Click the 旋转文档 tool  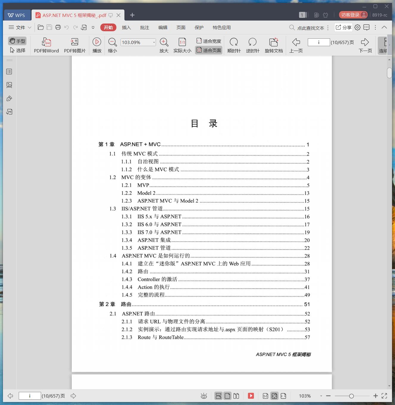pyautogui.click(x=274, y=45)
